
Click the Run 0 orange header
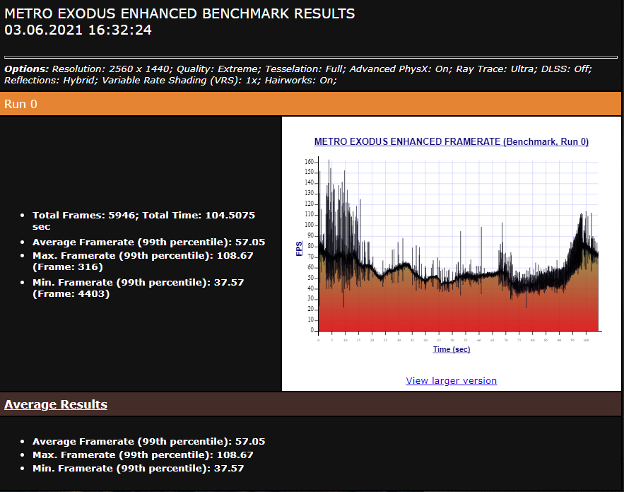310,104
